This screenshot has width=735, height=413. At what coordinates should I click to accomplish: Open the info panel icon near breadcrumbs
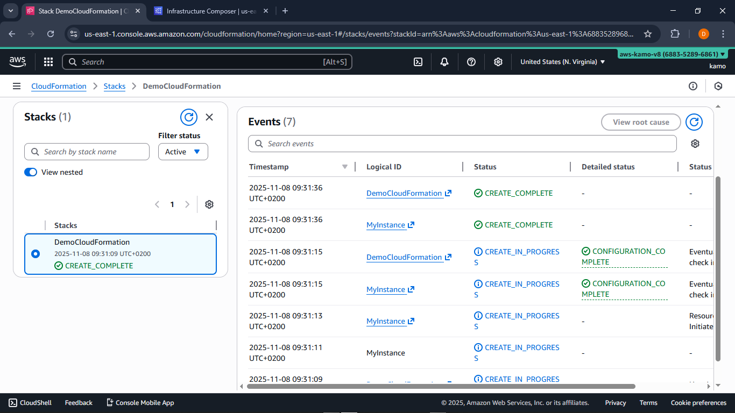693,86
